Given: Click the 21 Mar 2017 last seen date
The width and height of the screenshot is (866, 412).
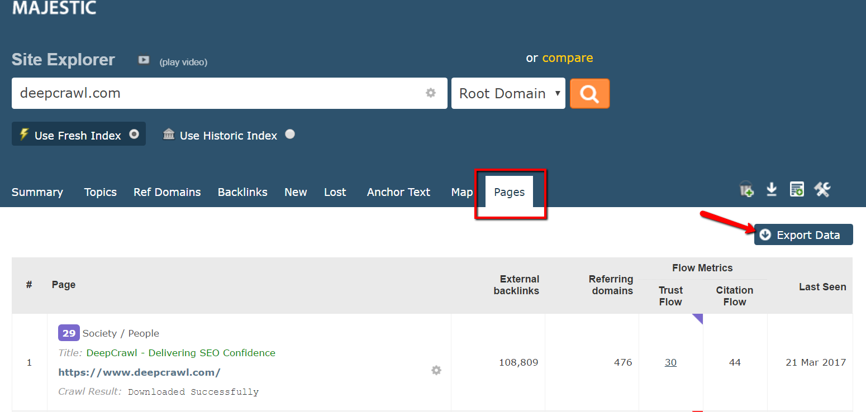Looking at the screenshot, I should click(816, 362).
